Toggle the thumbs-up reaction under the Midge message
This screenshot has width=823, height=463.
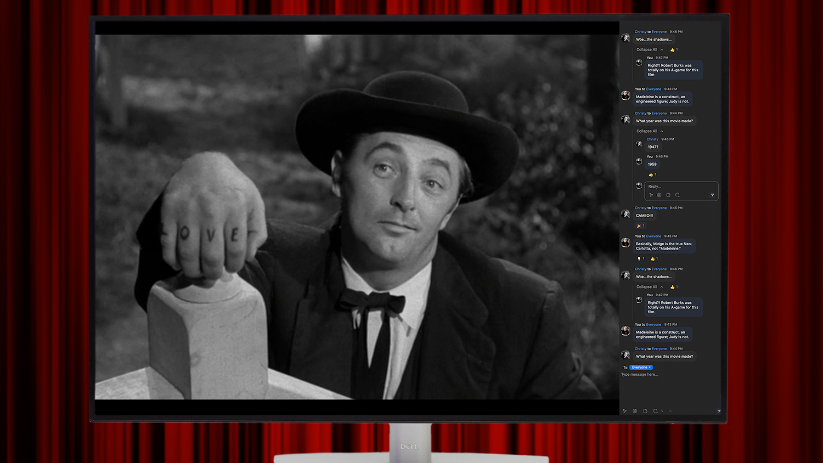click(x=654, y=259)
